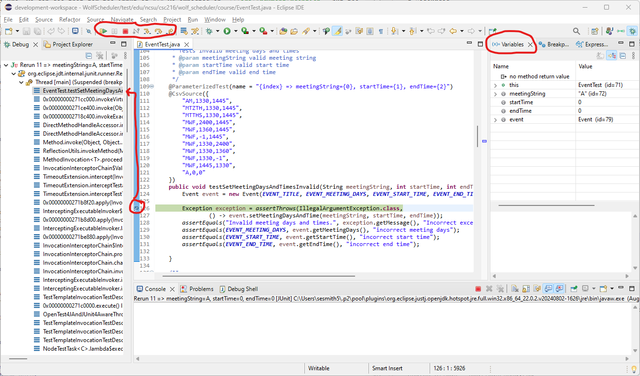Image resolution: width=640 pixels, height=376 pixels.
Task: Select the Terminate debug icon
Action: [x=125, y=31]
